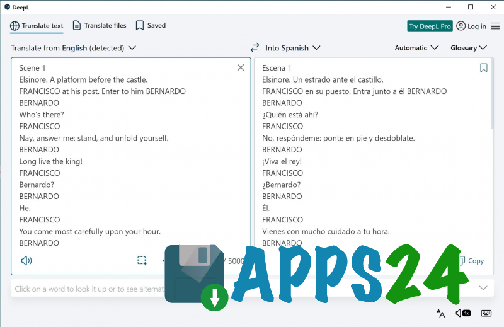This screenshot has height=327, width=504.
Task: Click source line 'Bernardo?'
Action: [37, 185]
